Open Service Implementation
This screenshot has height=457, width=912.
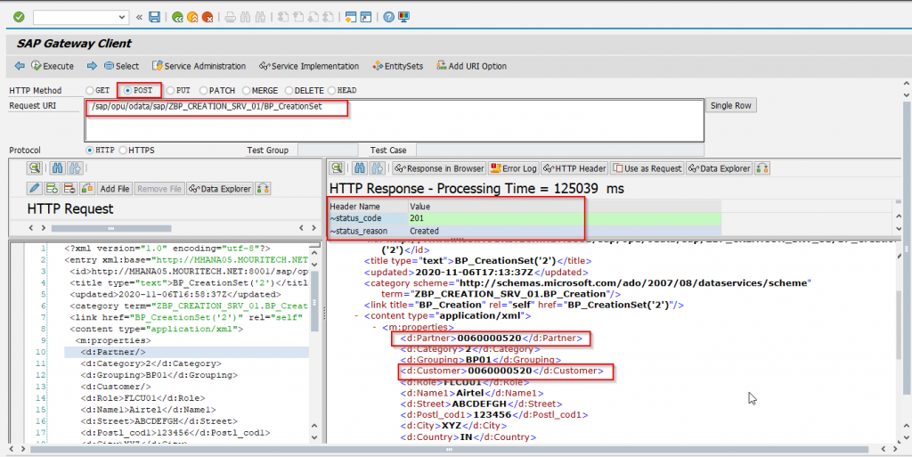pyautogui.click(x=309, y=66)
